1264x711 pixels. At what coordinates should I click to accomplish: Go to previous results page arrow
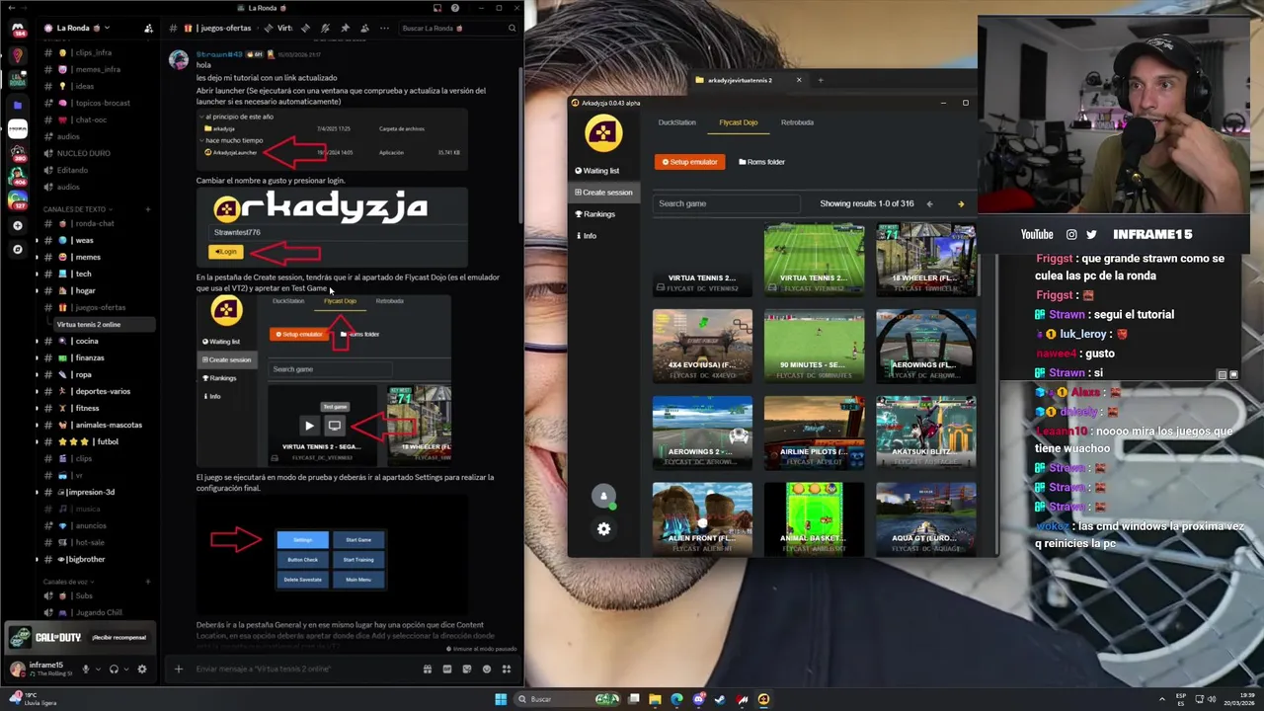tap(929, 204)
